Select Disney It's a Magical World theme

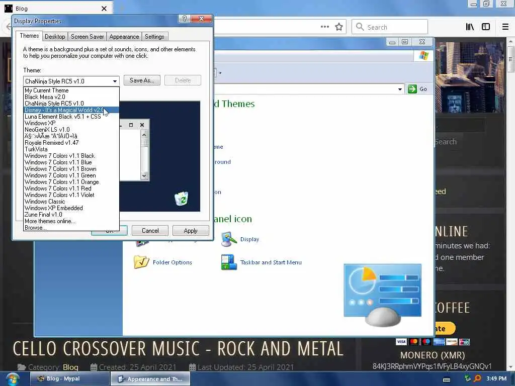(x=71, y=110)
